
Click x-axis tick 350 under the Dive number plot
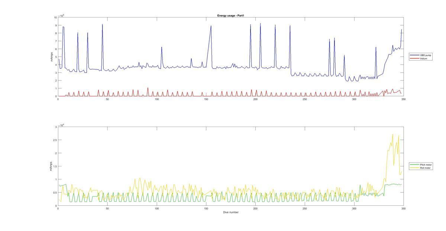(x=403, y=209)
